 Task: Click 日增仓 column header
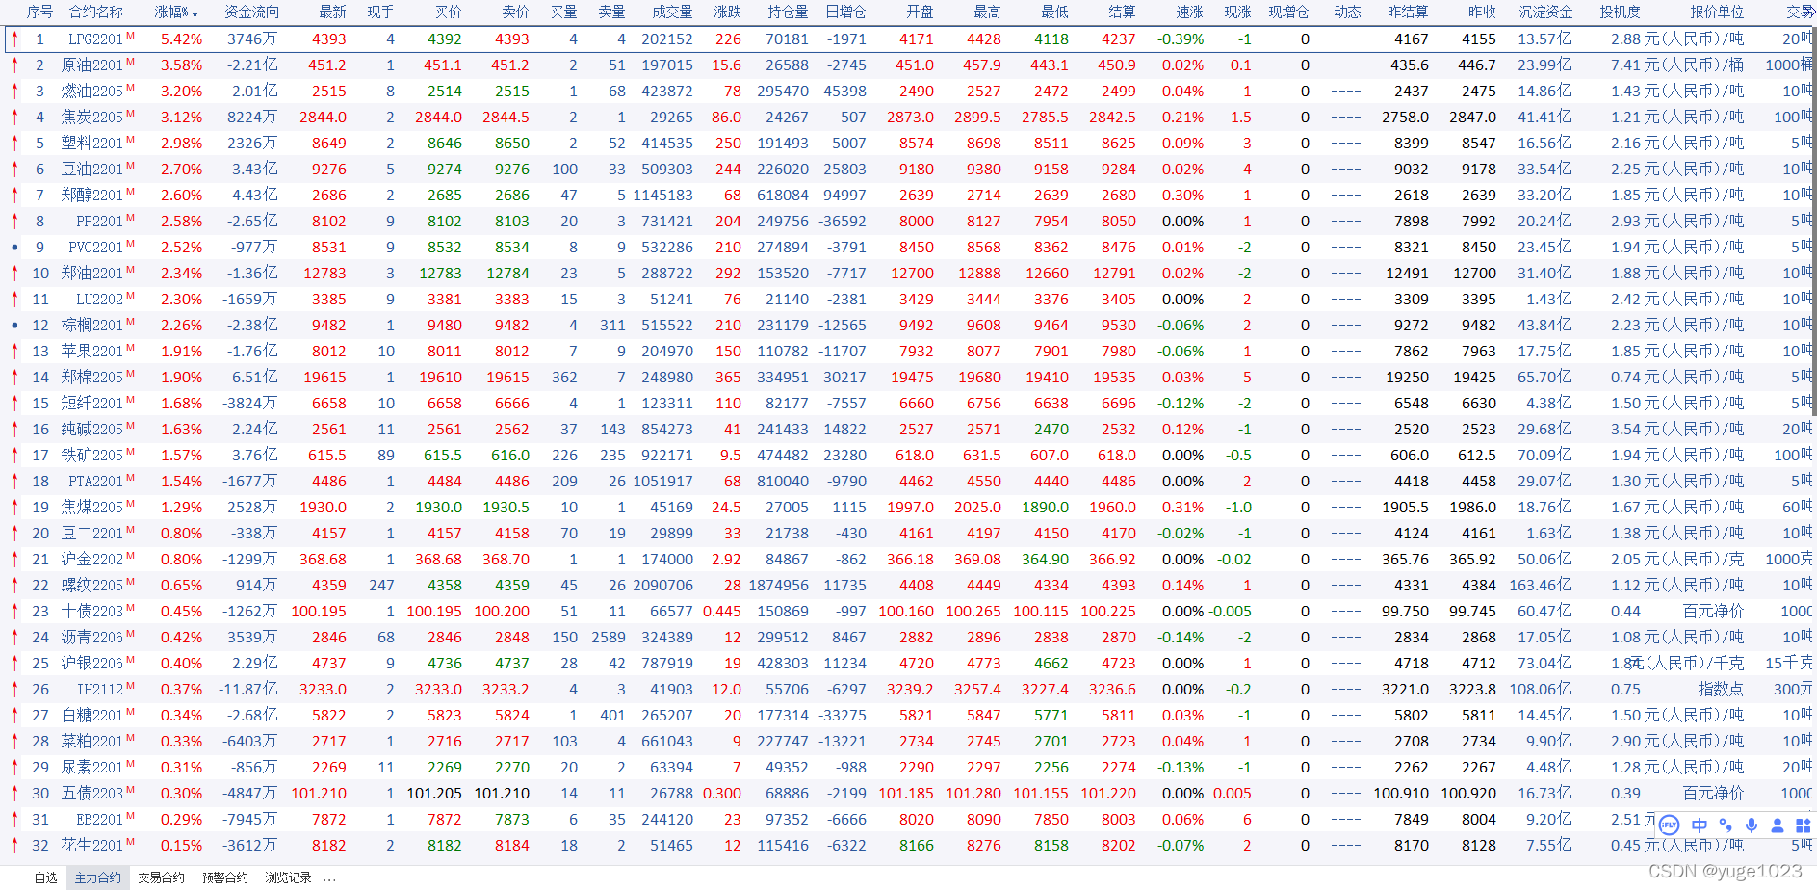(x=845, y=12)
